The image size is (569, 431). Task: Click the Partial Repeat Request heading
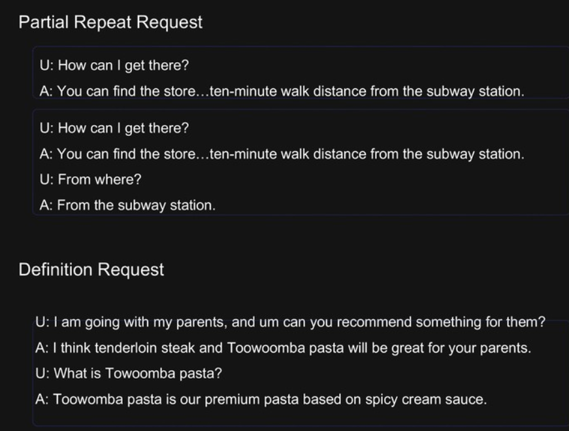click(110, 22)
